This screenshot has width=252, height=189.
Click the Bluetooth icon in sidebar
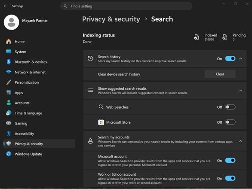click(x=9, y=62)
